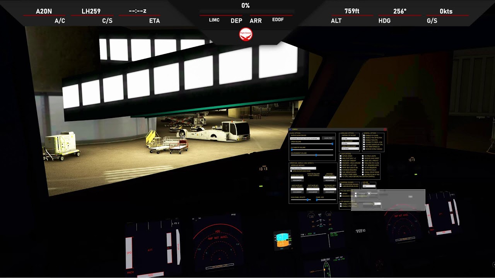Click the 759ft altitude readout

tap(352, 11)
